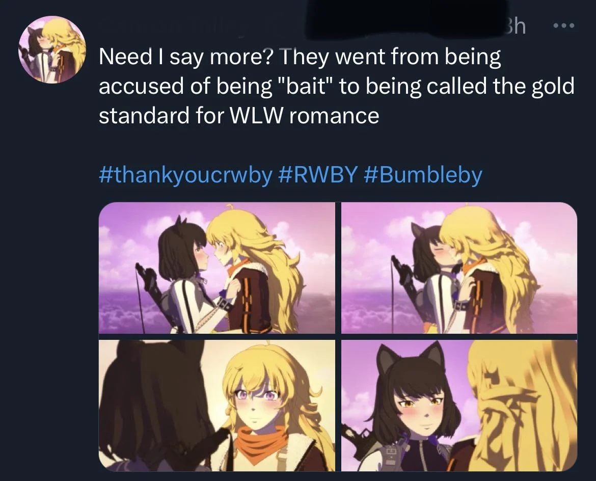Viewport: 596px width, 481px height.
Task: Open the three-dot more options menu
Action: click(x=564, y=26)
